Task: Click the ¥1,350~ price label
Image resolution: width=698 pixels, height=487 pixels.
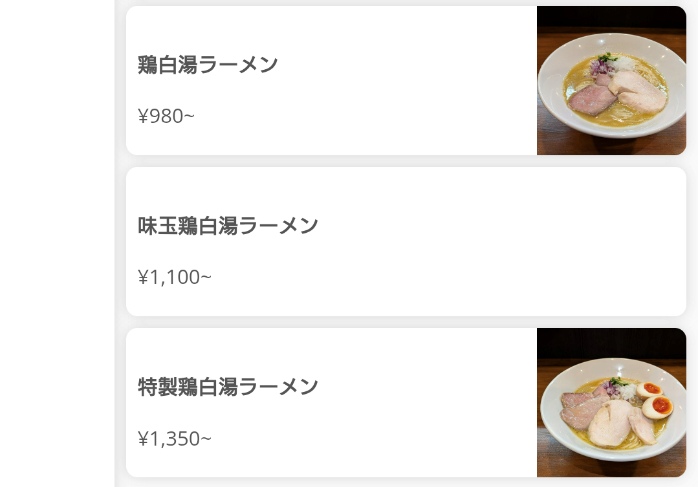Action: [175, 438]
